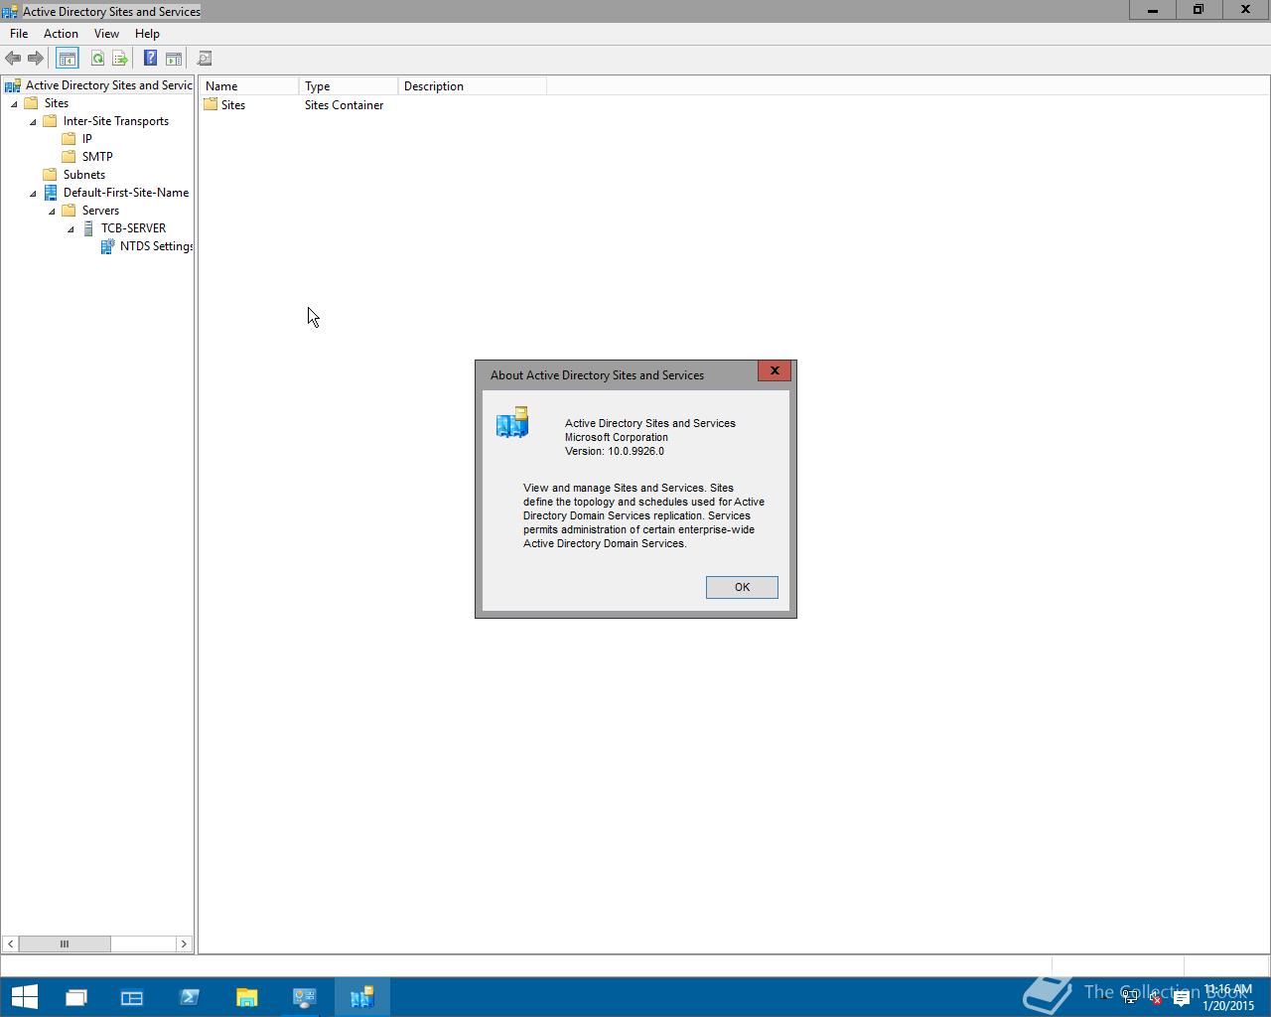
Task: Open Task View from taskbar
Action: (x=75, y=997)
